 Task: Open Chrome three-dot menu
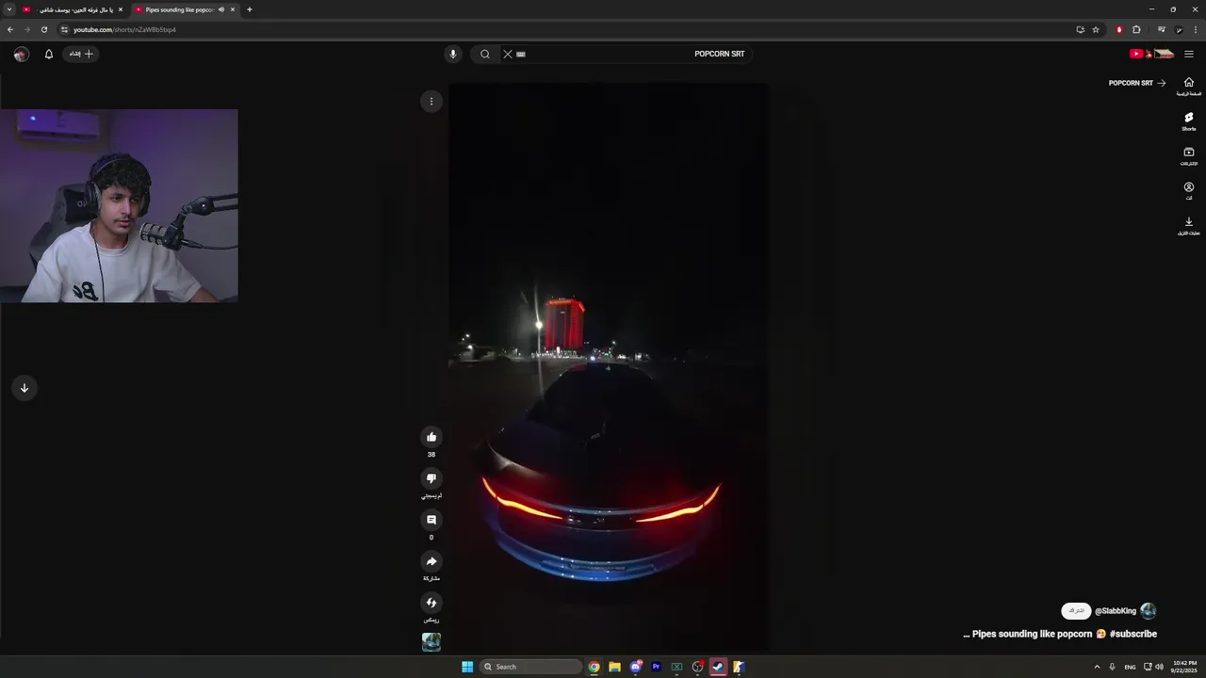(x=1195, y=29)
